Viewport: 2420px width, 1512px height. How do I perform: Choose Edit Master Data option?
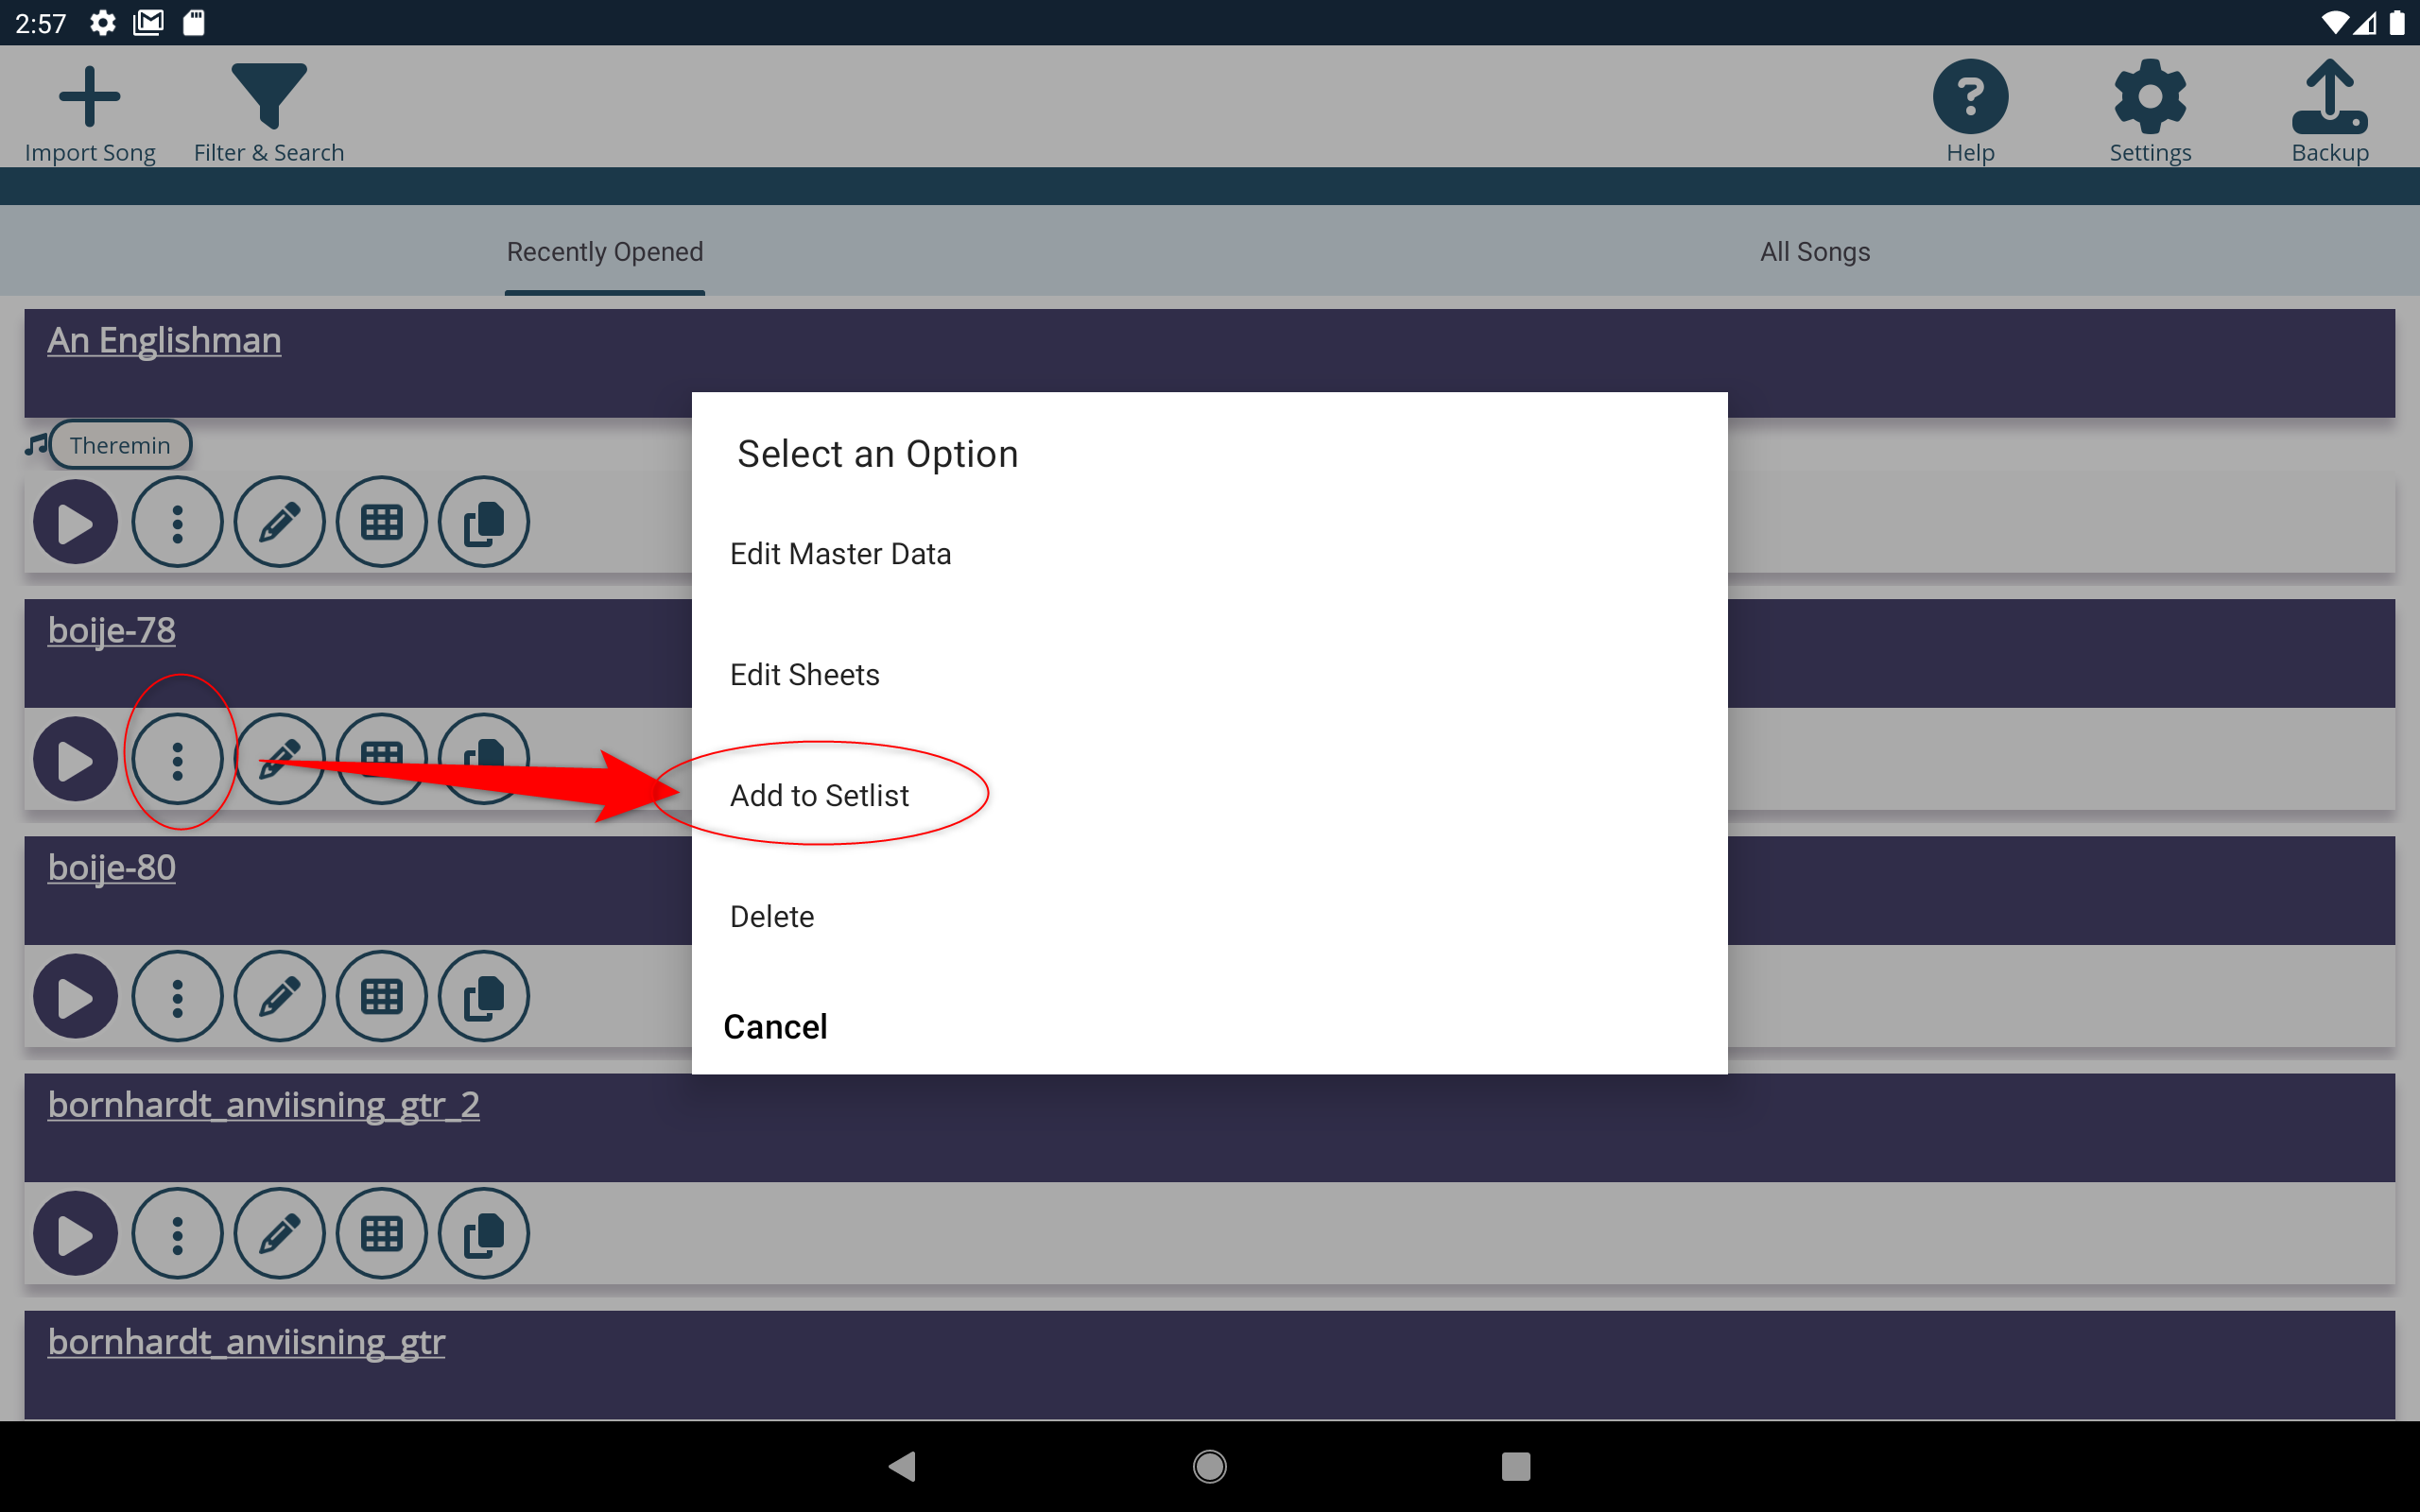click(x=840, y=553)
